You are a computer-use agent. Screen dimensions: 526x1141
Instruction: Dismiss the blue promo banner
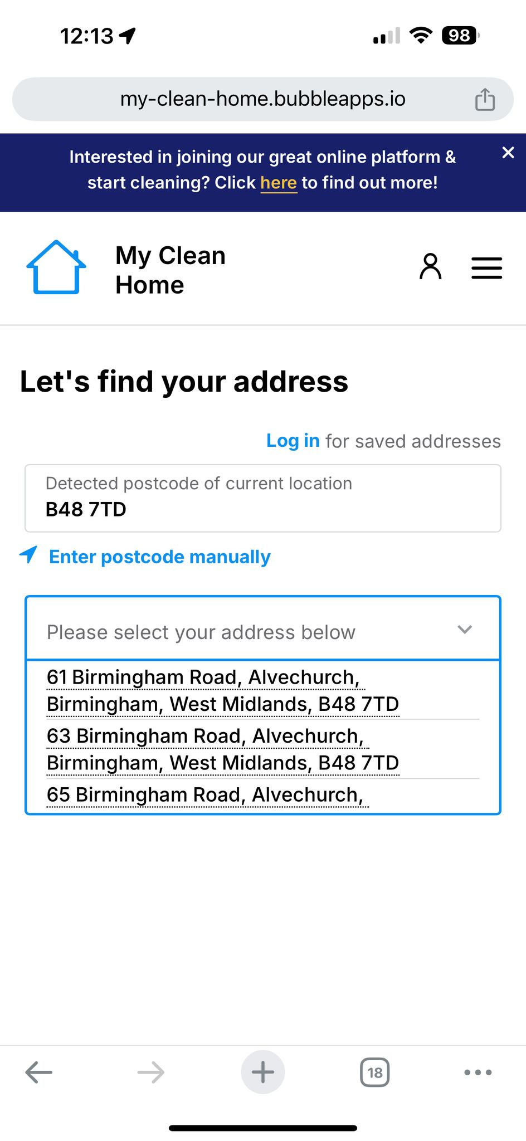[508, 153]
